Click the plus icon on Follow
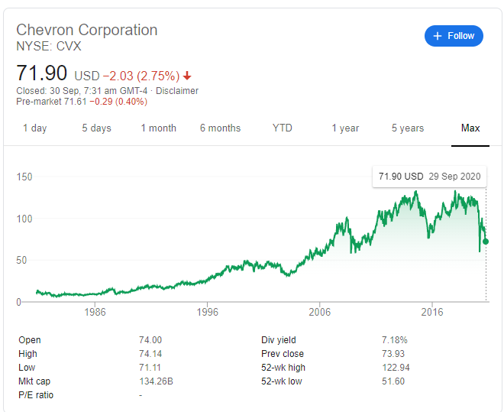Screen dimensions: 504x412 point(438,36)
